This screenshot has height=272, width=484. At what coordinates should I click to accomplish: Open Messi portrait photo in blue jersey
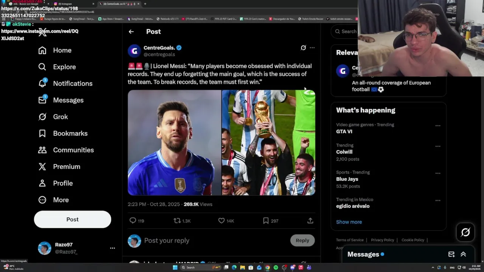click(x=174, y=143)
